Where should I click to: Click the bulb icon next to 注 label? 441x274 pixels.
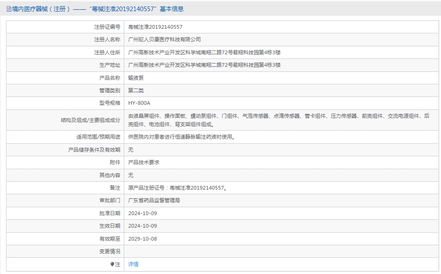tap(112, 264)
